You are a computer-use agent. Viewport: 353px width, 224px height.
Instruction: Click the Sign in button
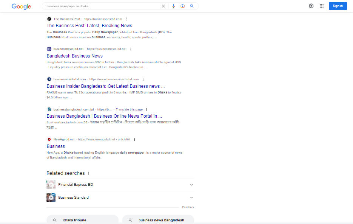[338, 6]
